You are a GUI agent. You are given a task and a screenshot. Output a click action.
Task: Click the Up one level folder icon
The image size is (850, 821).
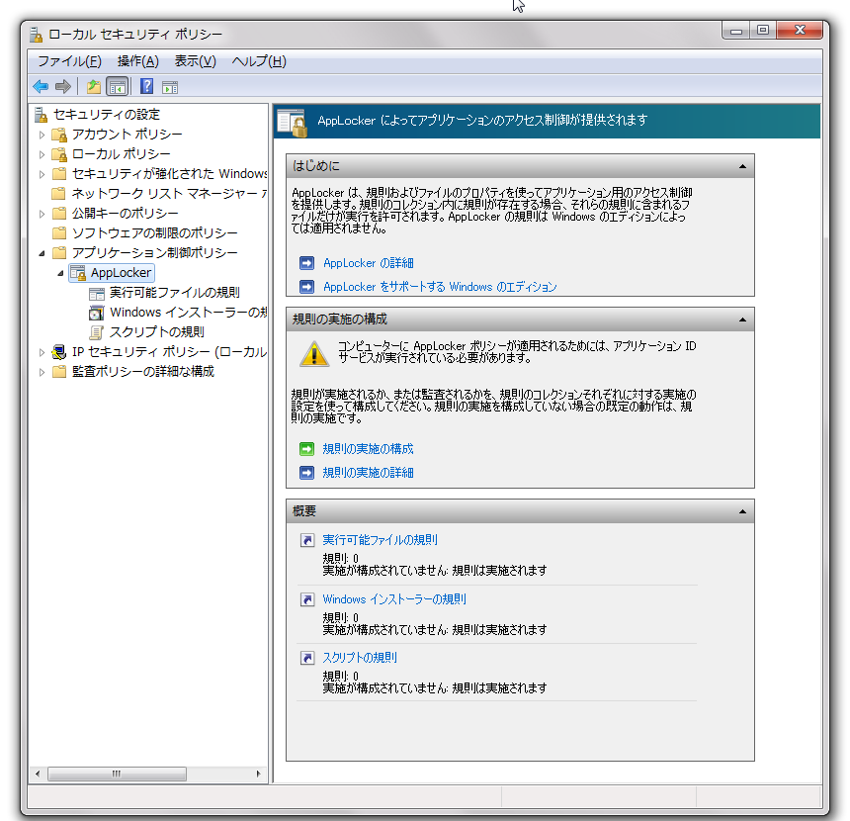[x=94, y=86]
